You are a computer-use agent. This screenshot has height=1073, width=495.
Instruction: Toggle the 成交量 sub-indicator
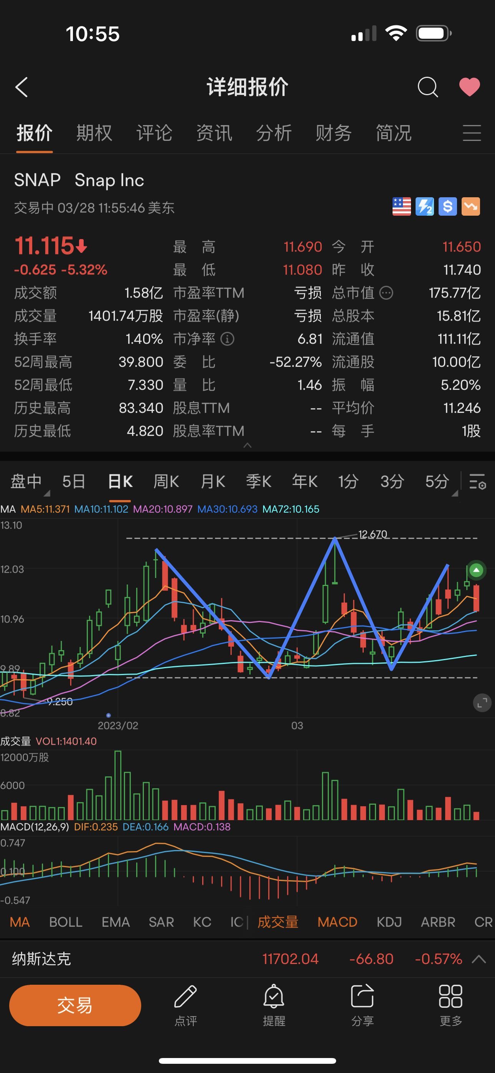pos(278,922)
